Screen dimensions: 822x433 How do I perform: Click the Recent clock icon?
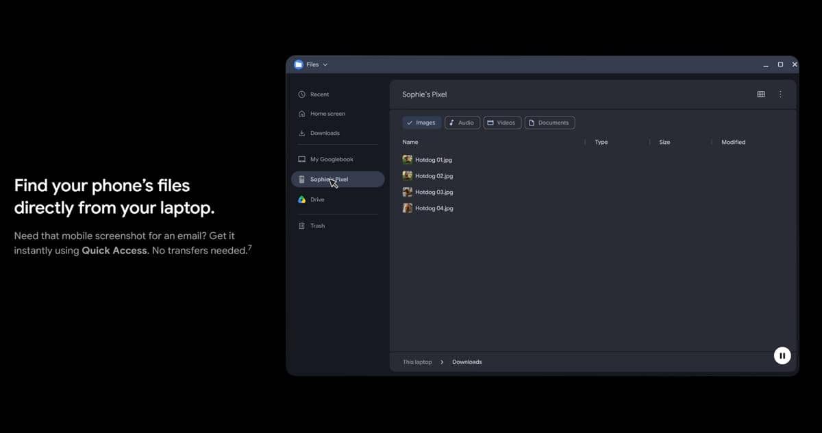[x=301, y=95]
